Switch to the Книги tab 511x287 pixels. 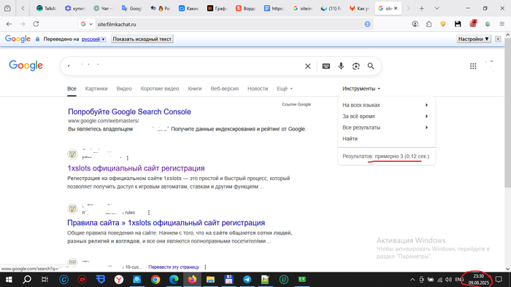coord(195,89)
